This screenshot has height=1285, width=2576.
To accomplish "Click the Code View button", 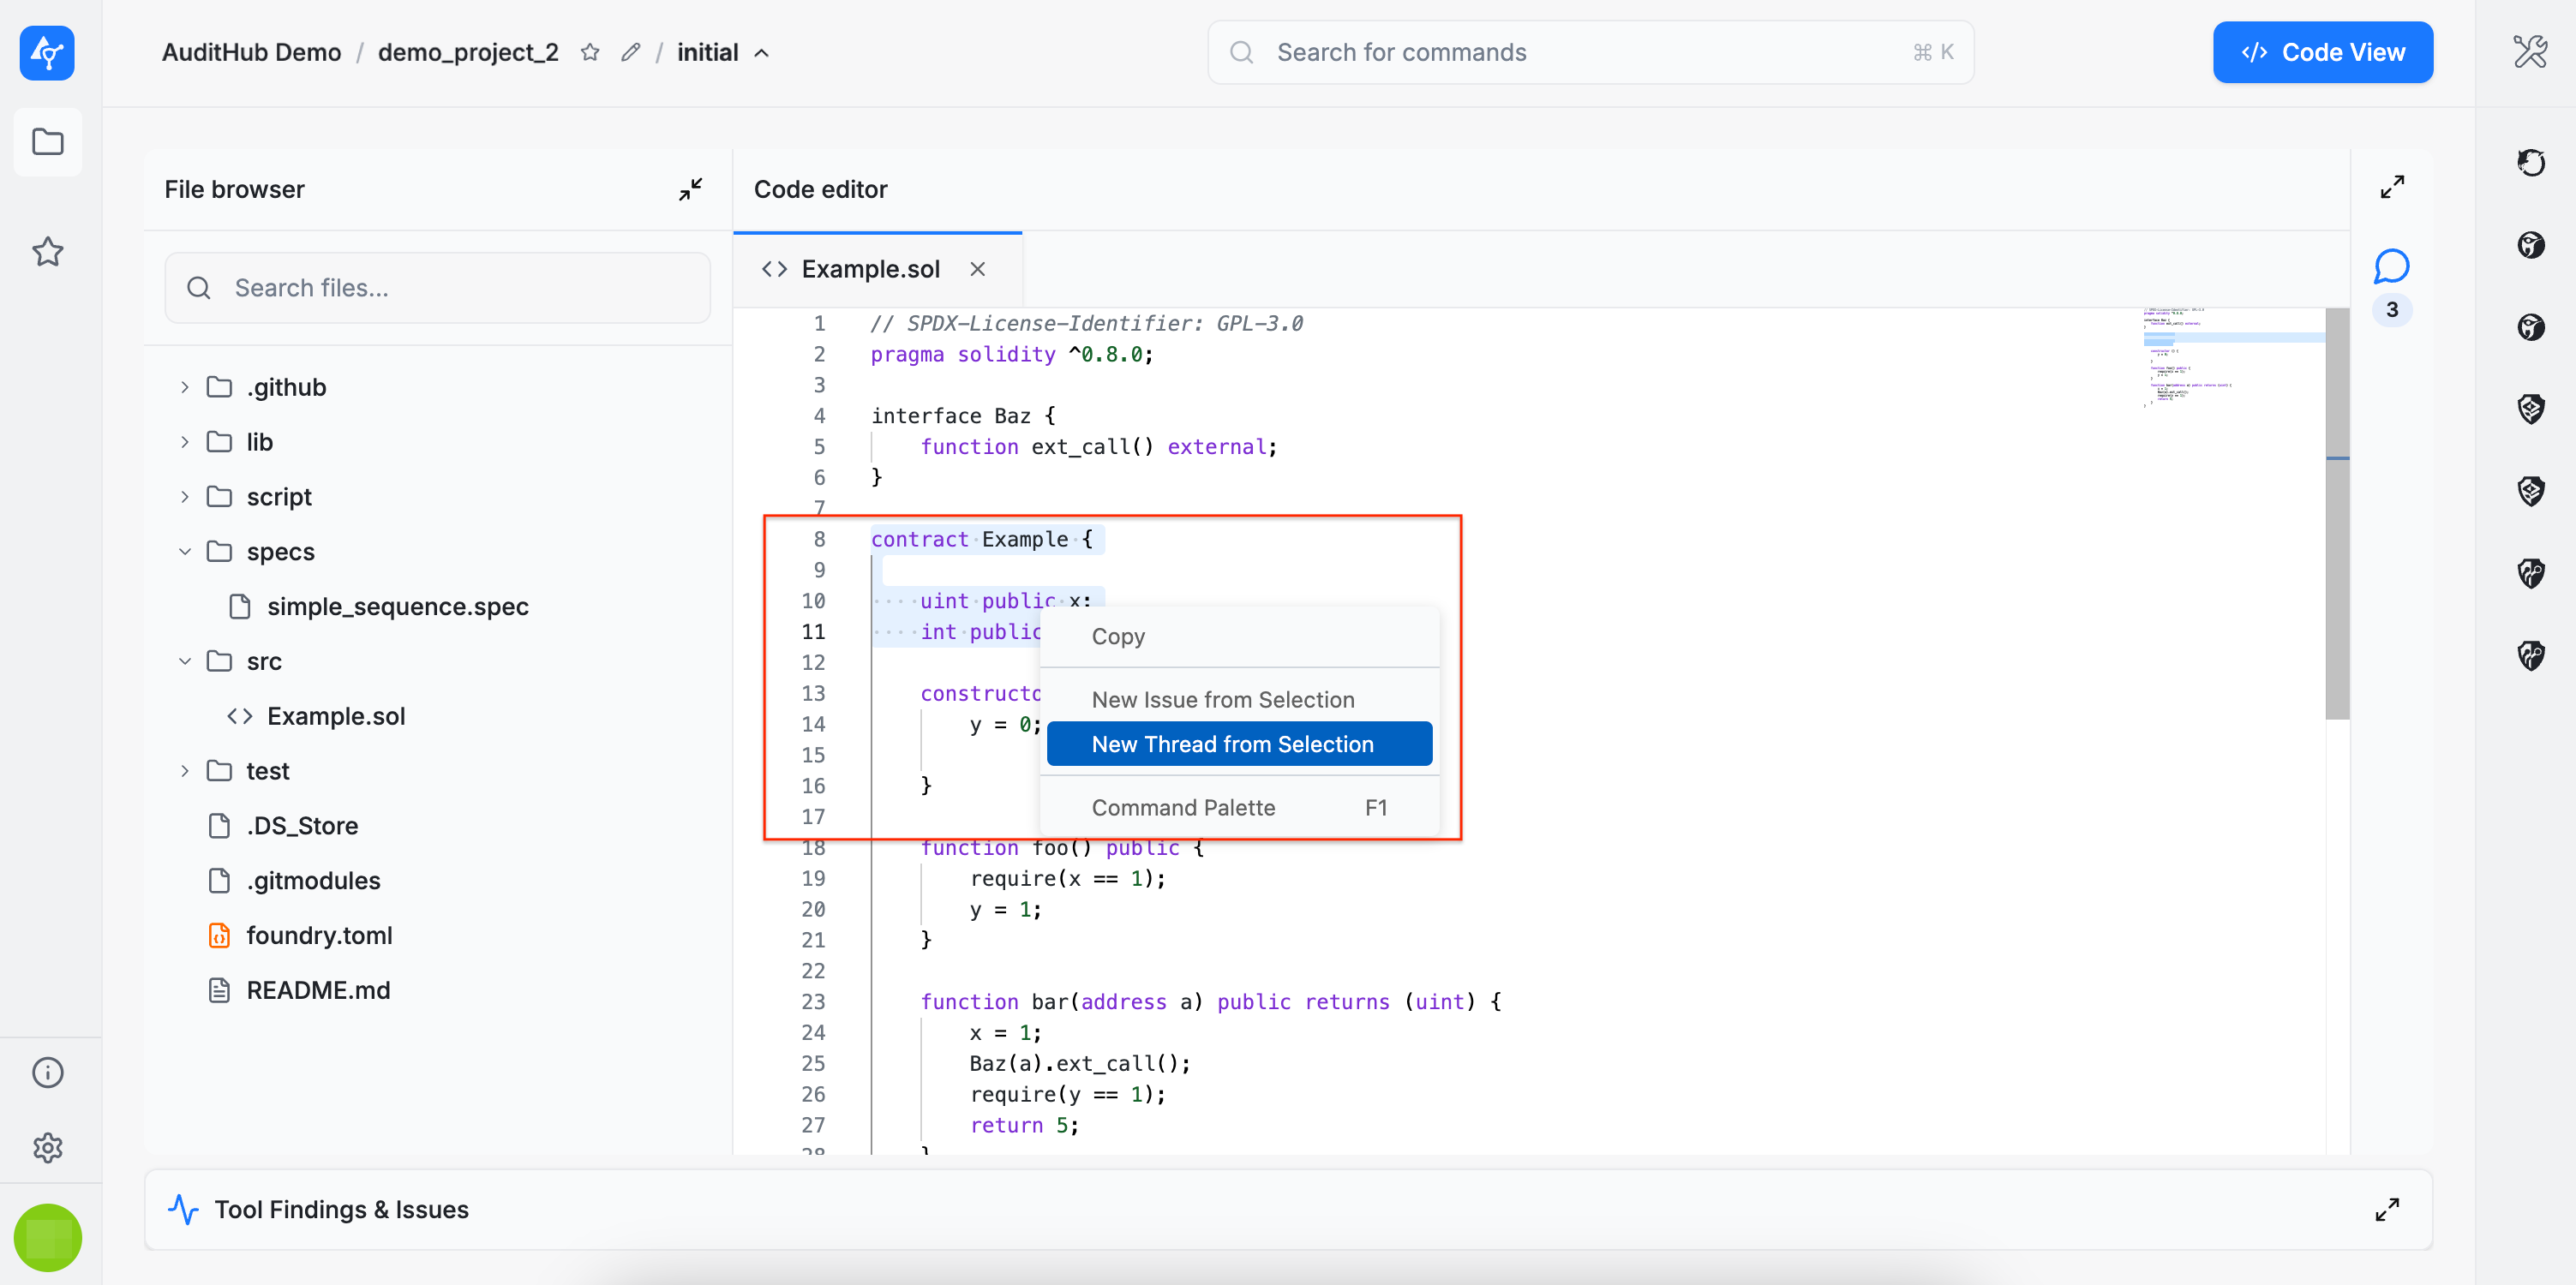I will (2322, 52).
